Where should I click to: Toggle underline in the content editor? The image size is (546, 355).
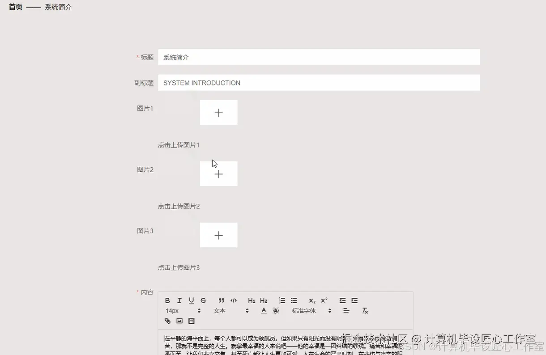(192, 300)
